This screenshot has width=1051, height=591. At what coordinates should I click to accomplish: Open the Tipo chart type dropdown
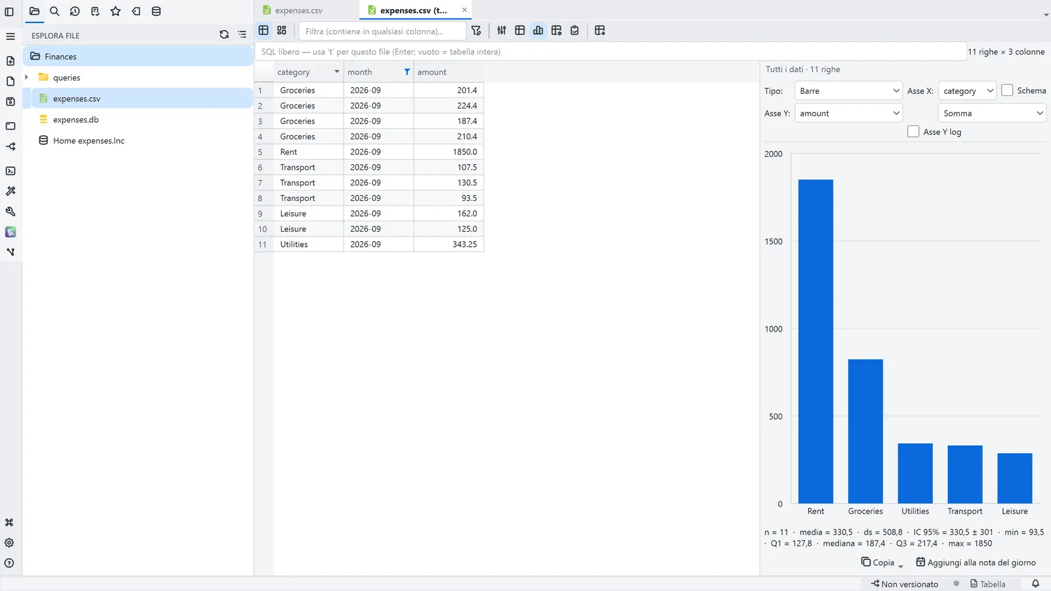pos(849,91)
